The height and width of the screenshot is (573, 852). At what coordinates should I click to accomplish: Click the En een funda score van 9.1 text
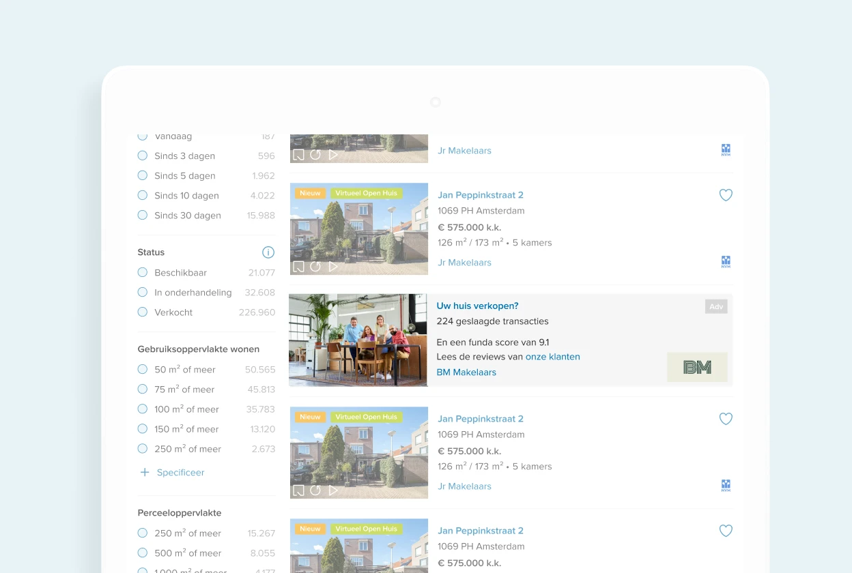point(493,342)
